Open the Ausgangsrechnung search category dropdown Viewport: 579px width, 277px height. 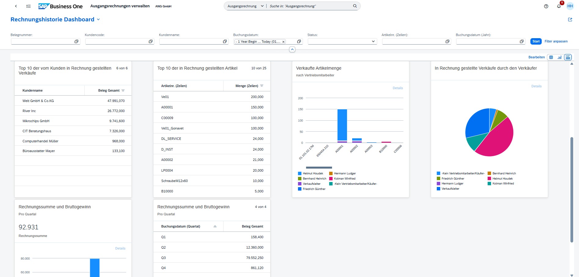click(x=262, y=6)
